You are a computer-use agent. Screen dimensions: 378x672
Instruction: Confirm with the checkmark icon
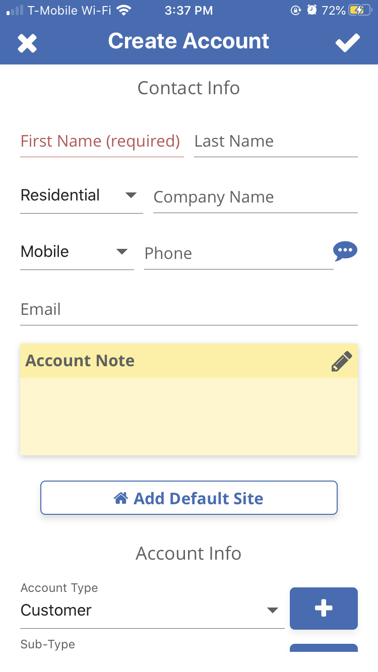coord(348,43)
